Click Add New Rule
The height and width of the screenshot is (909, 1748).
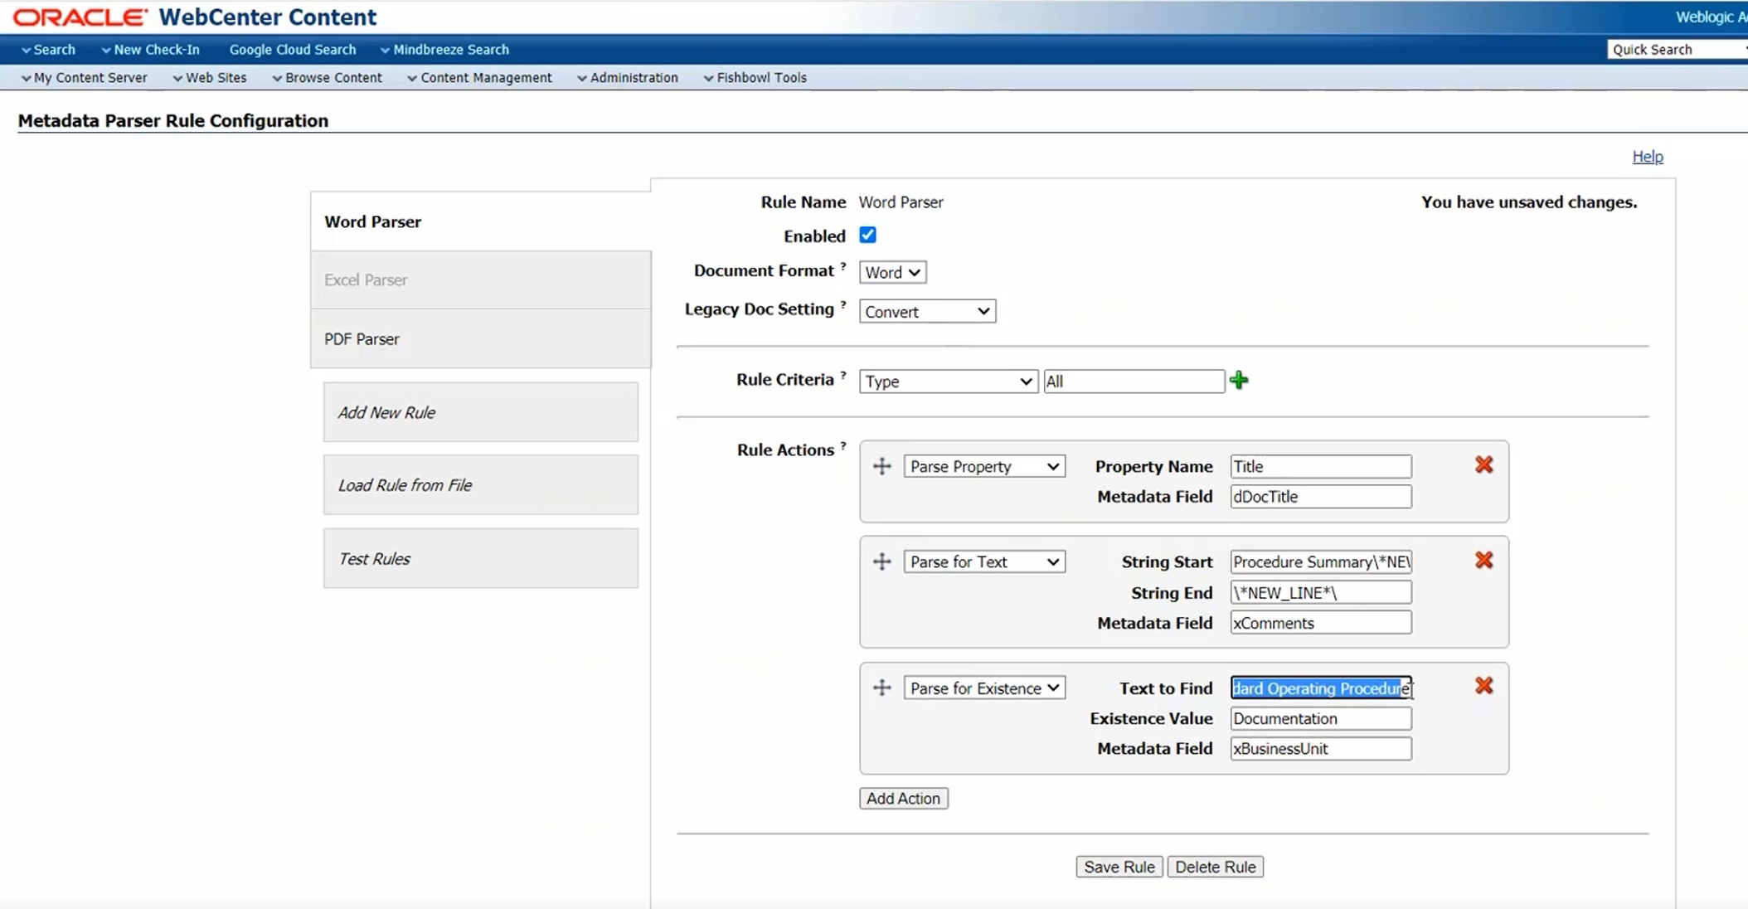481,412
